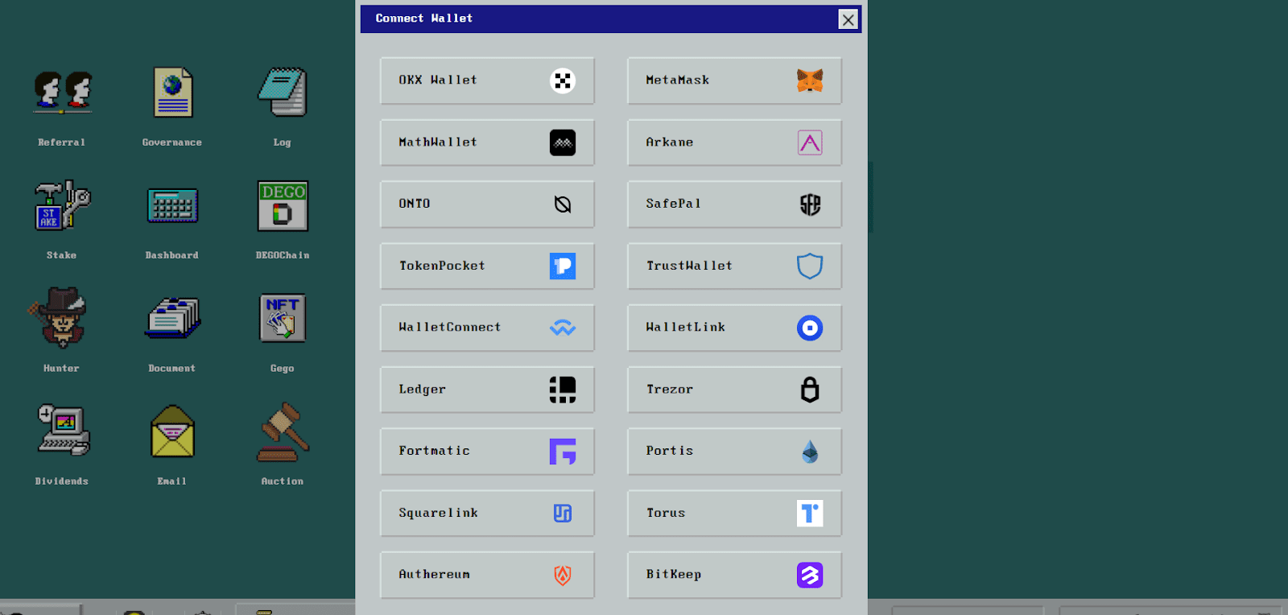This screenshot has height=615, width=1288.
Task: Choose Arkane wallet option
Action: (734, 142)
